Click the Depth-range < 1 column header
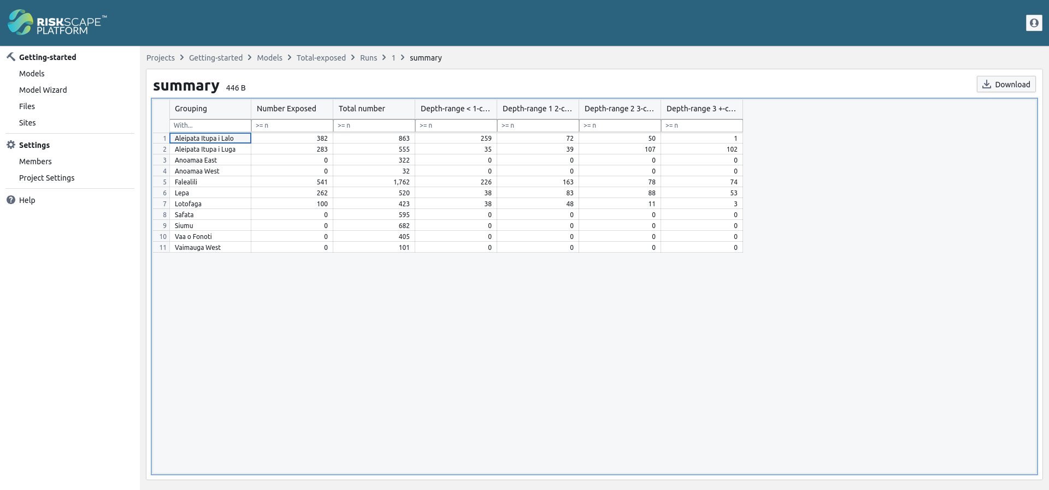 coord(456,109)
